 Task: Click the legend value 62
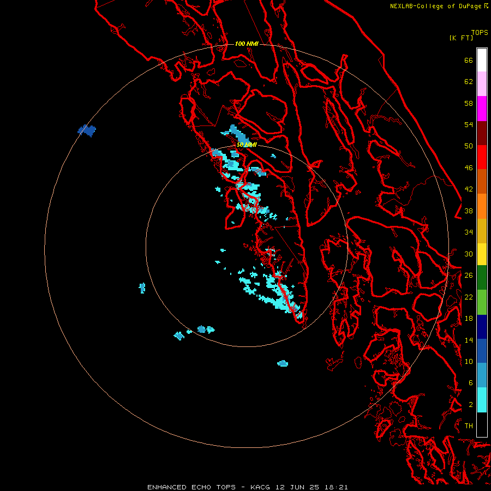coord(469,82)
